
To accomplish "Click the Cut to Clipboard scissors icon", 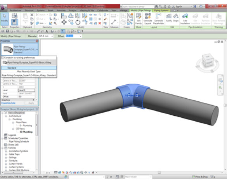I will (32, 15).
